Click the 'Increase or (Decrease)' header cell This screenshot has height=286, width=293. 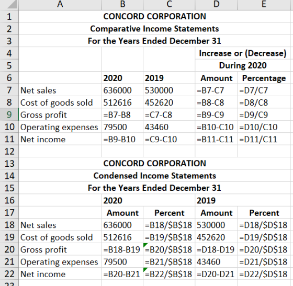(243, 53)
